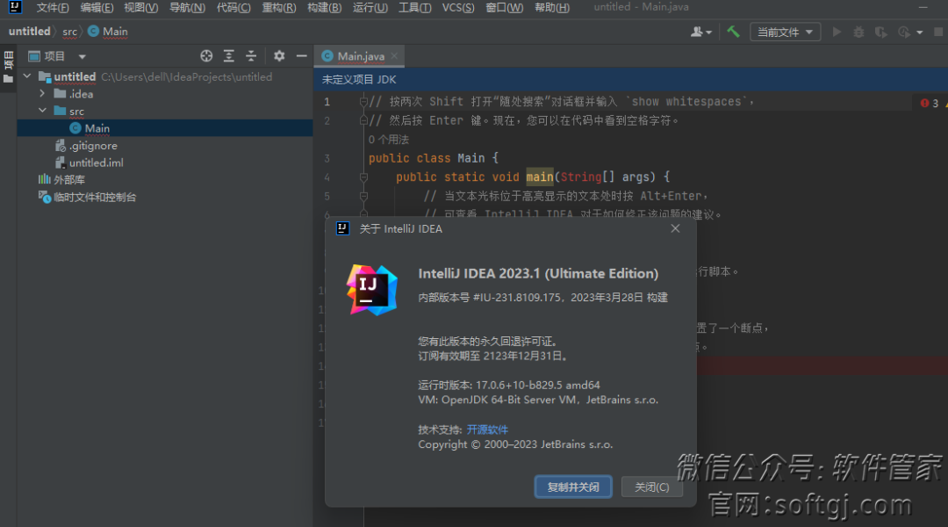Click the locate/select opened file target icon
This screenshot has height=527, width=948.
[x=206, y=56]
